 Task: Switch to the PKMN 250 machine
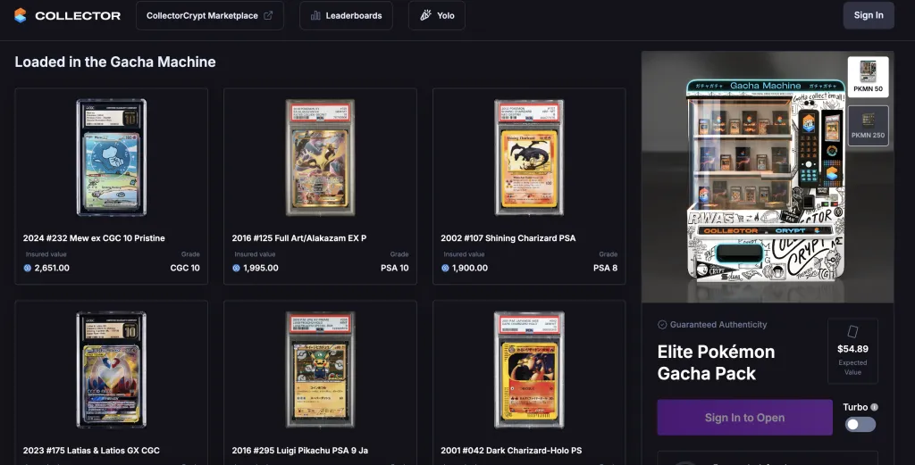click(868, 125)
